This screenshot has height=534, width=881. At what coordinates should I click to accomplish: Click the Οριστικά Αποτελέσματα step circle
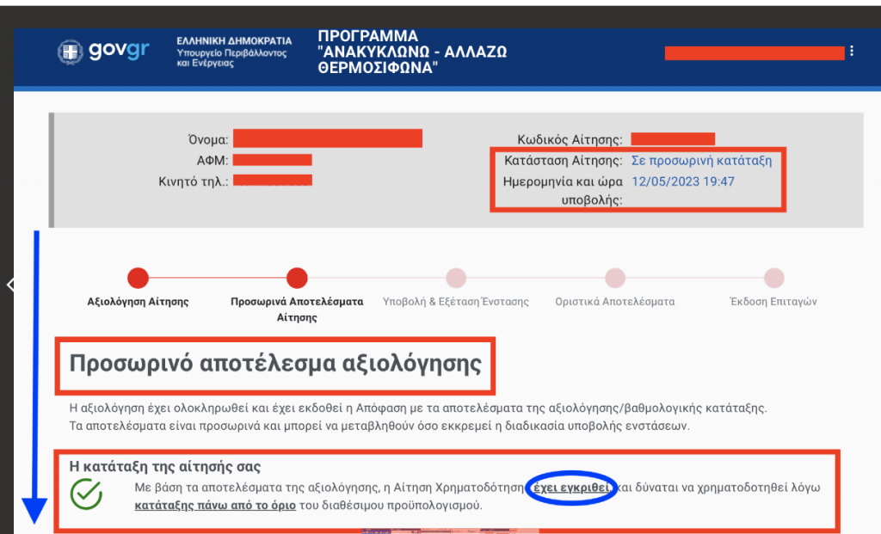(614, 278)
